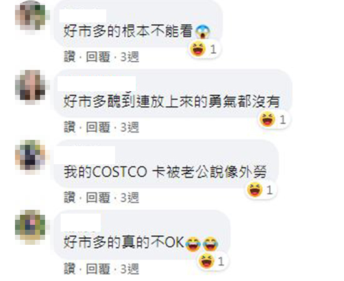The width and height of the screenshot is (344, 281).
Task: Reply to the 好市多的根本不能看 comment
Action: click(x=98, y=57)
